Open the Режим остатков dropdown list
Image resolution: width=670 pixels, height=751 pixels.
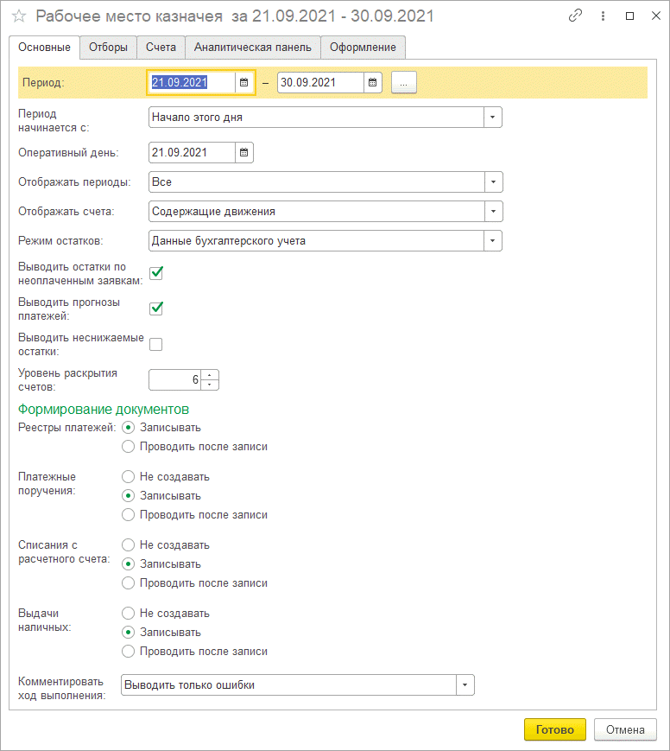click(492, 241)
